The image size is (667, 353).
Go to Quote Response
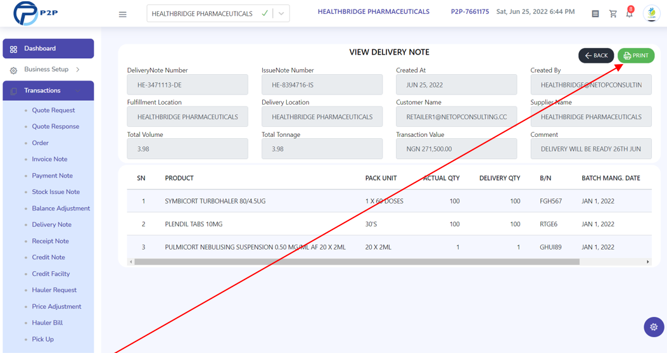coord(55,127)
